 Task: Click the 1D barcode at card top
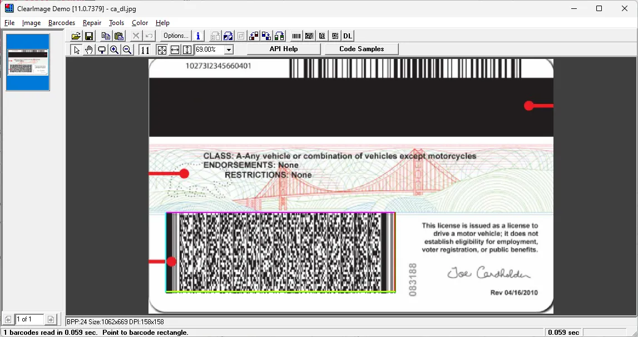[x=405, y=68]
